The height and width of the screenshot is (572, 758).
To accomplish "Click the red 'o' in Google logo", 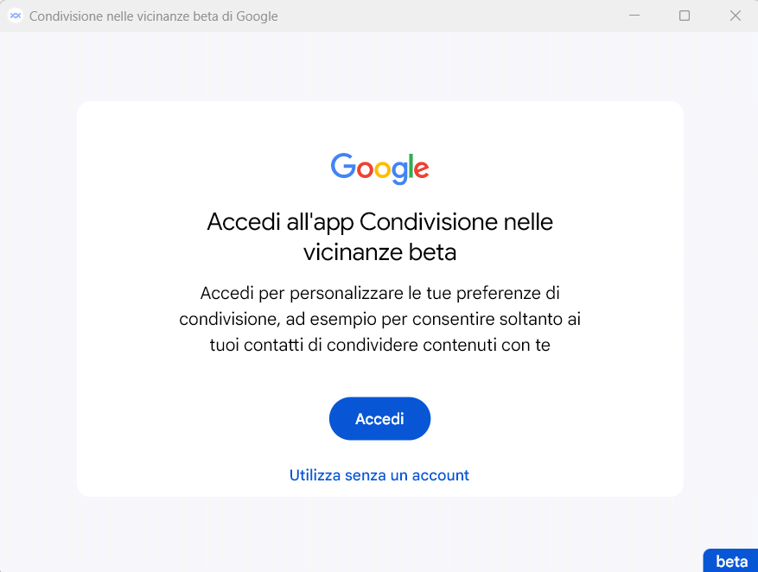I will pos(365,169).
